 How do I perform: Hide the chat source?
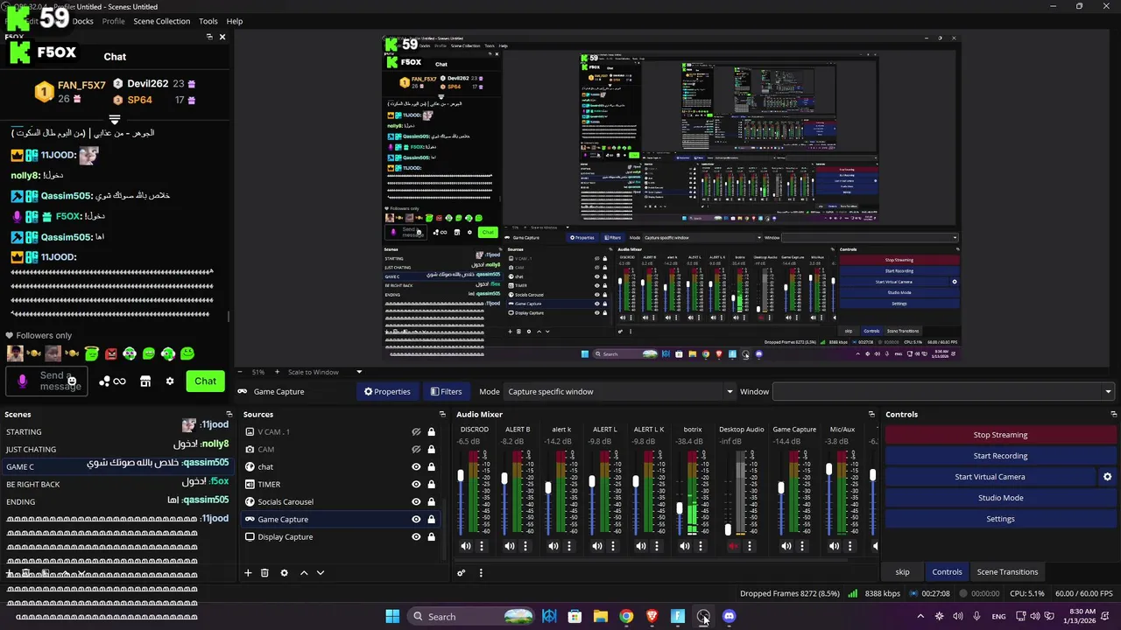416,466
